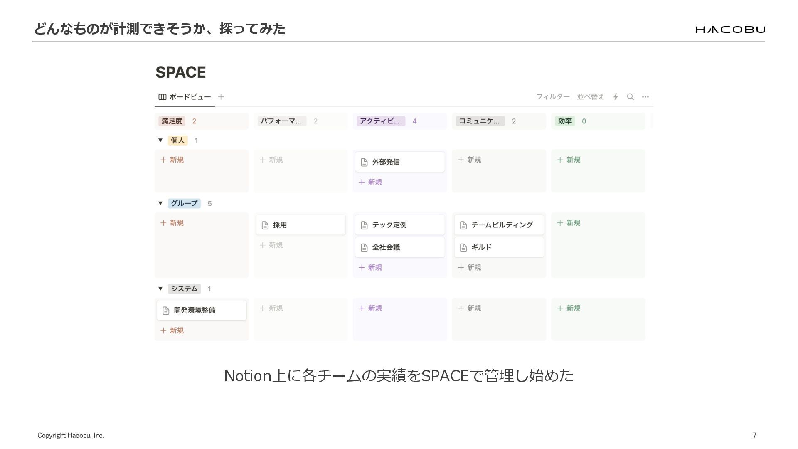Add 新規 in グループ 効率 column
Screen dimensions: 798x449
pos(569,223)
